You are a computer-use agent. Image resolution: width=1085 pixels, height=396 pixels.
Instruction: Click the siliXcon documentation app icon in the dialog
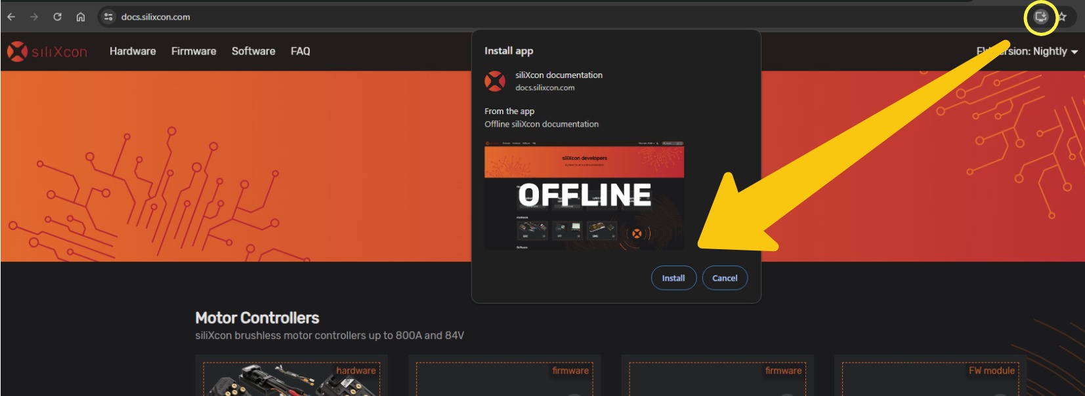coord(495,81)
